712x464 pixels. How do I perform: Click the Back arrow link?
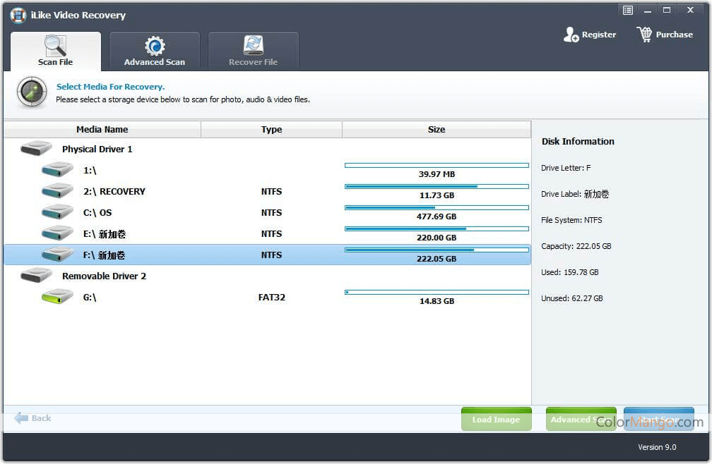[33, 418]
